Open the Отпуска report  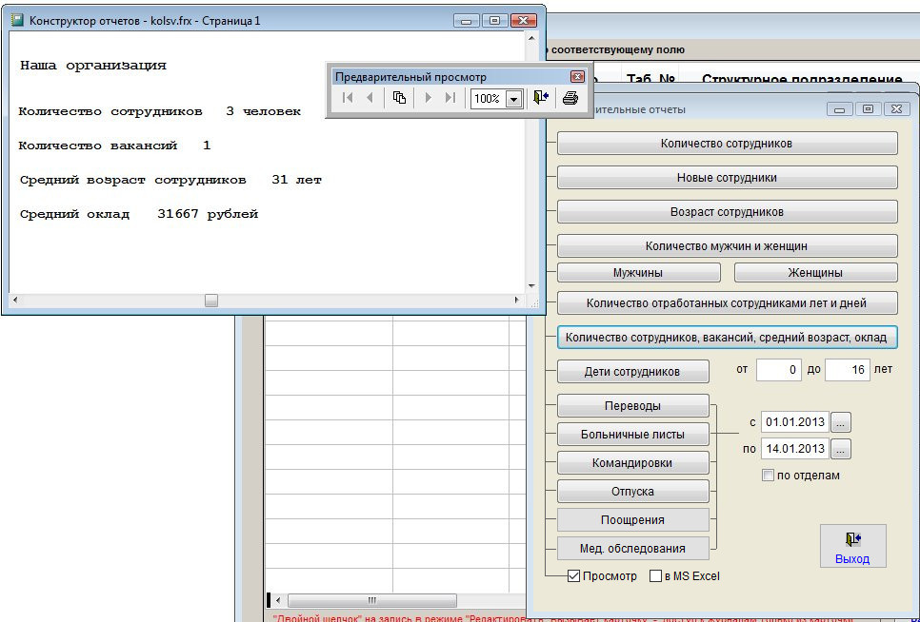point(632,492)
